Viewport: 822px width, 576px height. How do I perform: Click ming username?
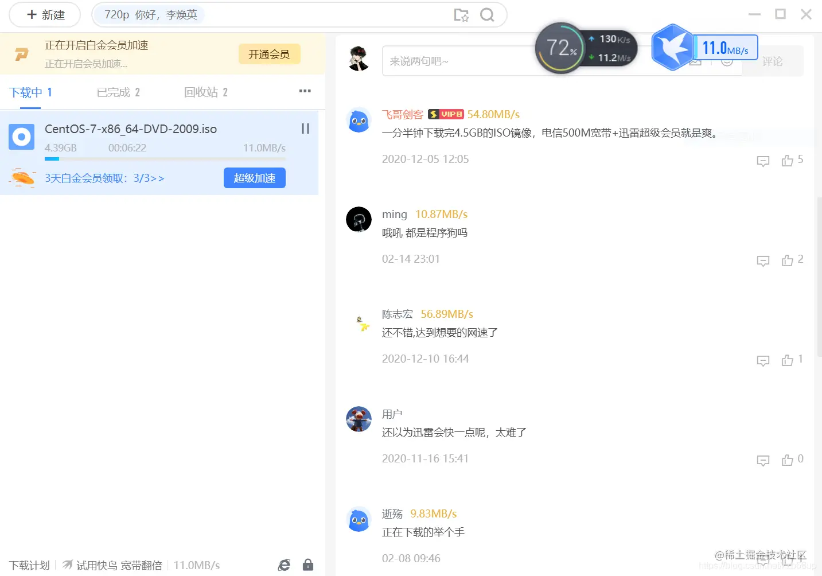[395, 215]
